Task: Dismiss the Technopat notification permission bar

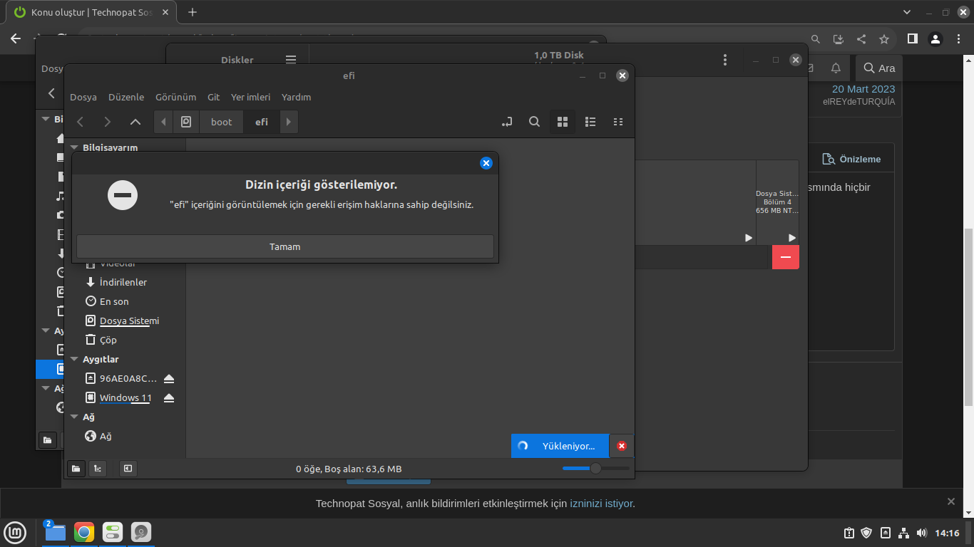Action: (950, 501)
